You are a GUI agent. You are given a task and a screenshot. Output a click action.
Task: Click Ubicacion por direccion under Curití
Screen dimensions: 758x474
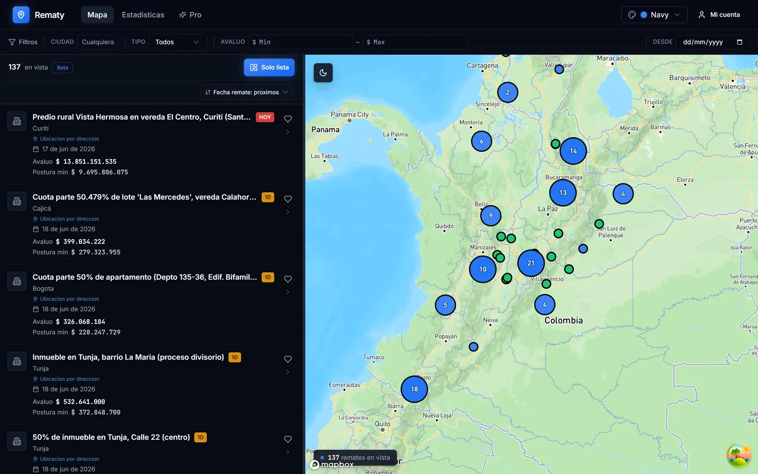pos(66,139)
